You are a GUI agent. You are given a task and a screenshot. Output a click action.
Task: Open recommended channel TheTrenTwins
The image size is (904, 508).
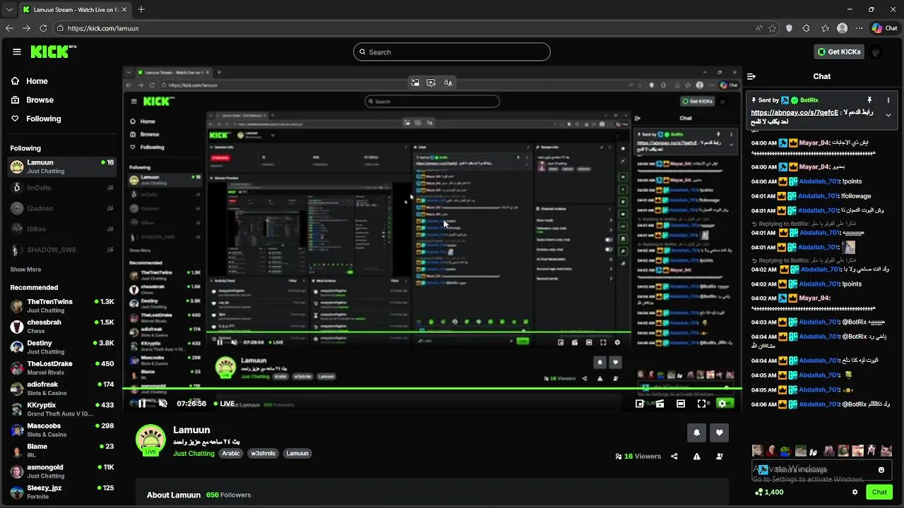point(62,306)
